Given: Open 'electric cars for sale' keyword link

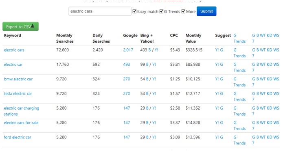Looking at the screenshot, I should tap(21, 123).
